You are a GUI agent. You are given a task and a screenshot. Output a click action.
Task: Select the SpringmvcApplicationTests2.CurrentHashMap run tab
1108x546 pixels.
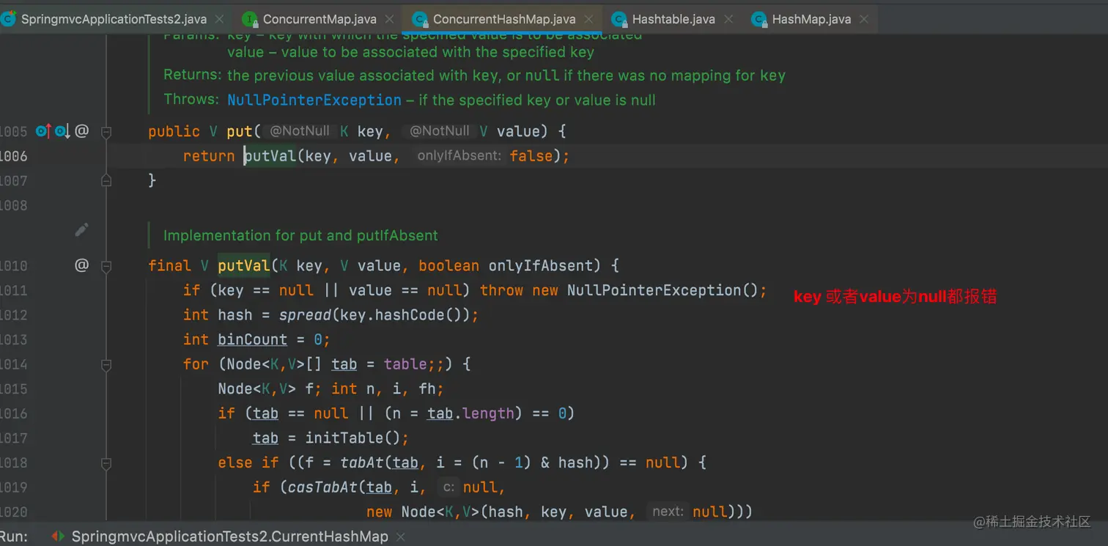(x=229, y=536)
